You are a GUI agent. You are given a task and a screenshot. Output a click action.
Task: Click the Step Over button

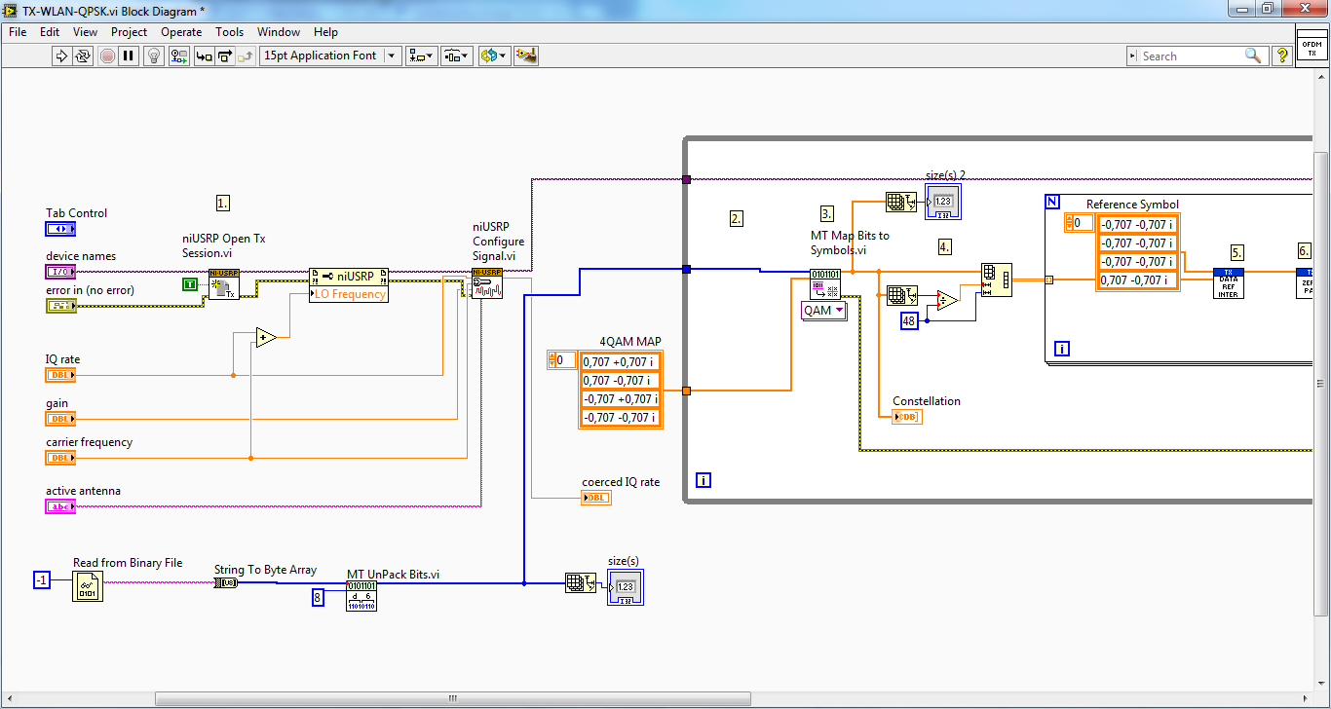224,56
